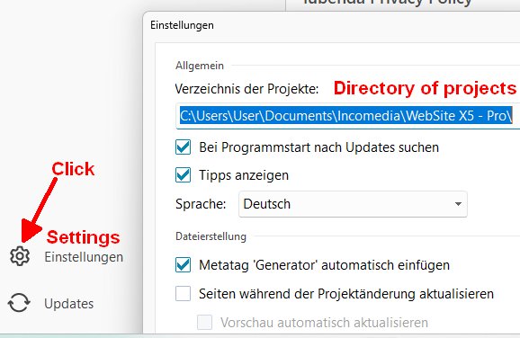This screenshot has height=338, width=520.
Task: Click the Deutsch language combo box
Action: click(x=353, y=204)
